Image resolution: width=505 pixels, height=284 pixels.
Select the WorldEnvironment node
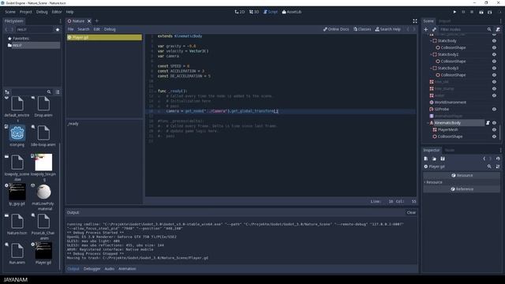tap(450, 103)
